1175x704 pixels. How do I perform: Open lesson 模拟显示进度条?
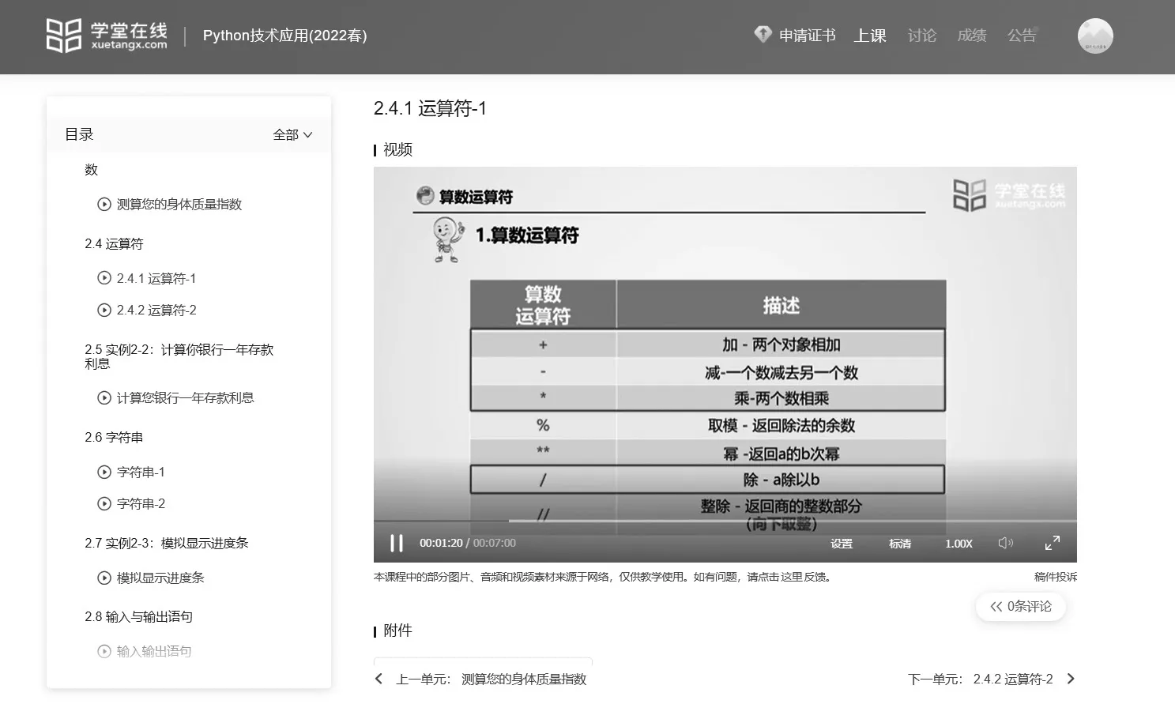(160, 578)
